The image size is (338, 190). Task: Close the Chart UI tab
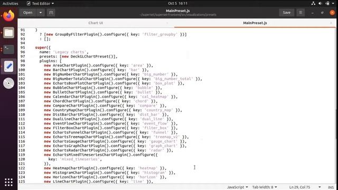click(x=167, y=23)
